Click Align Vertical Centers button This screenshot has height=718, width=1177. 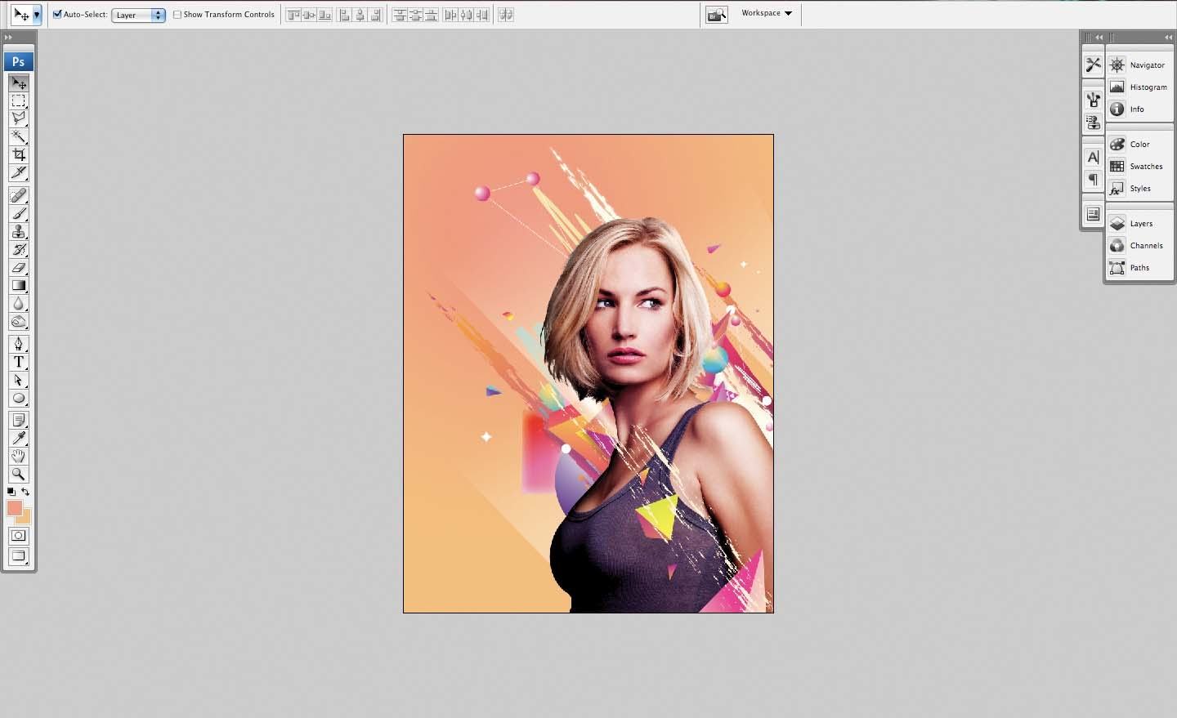click(309, 15)
